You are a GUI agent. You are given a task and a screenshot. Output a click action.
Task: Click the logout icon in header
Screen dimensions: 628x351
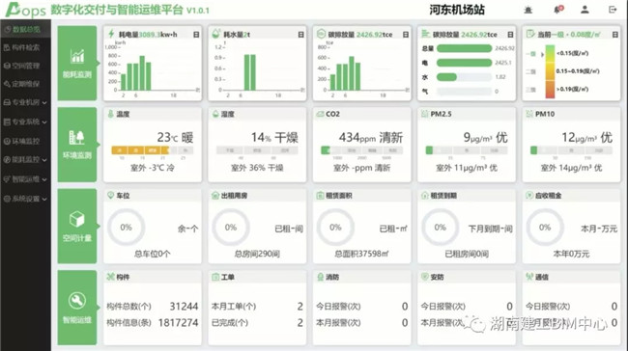[x=613, y=10]
